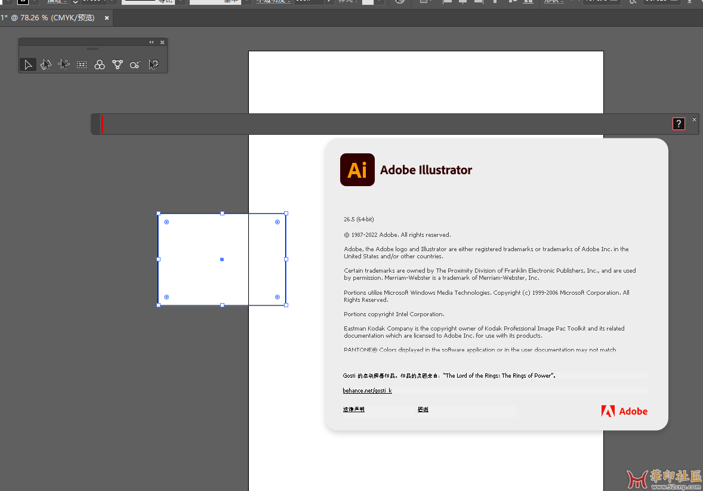Click the top-right live corner widget in rectangle
Screen dimensions: 703x491
click(277, 222)
